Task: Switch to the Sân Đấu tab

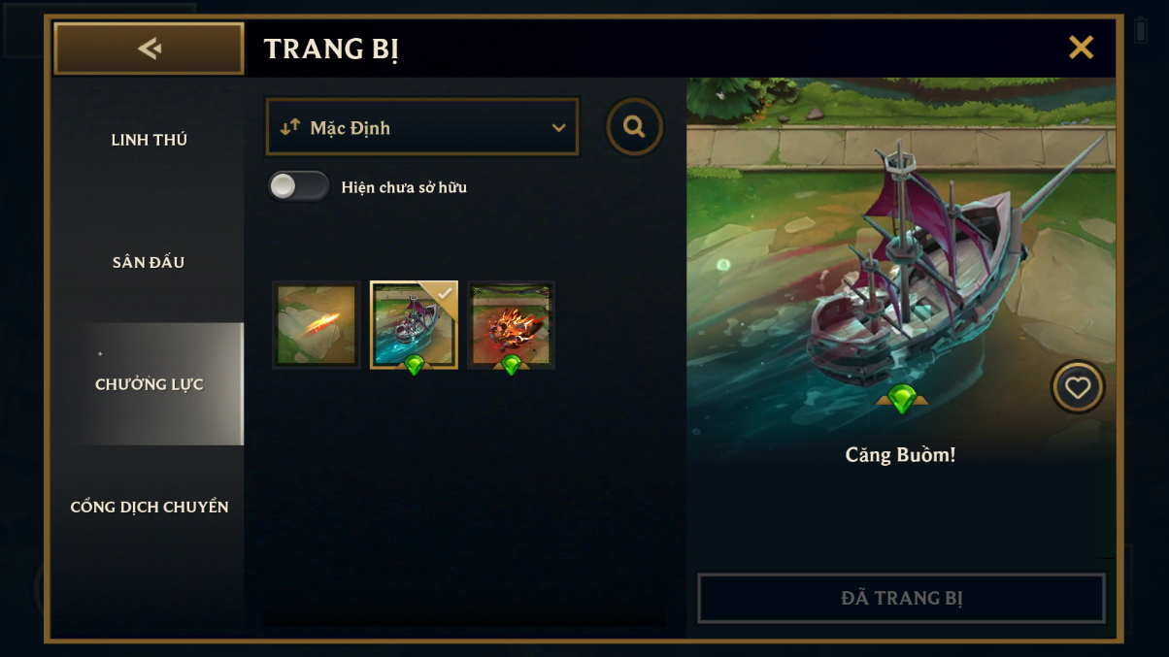Action: pos(149,262)
